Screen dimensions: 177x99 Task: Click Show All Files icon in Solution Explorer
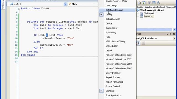coord(139,3)
